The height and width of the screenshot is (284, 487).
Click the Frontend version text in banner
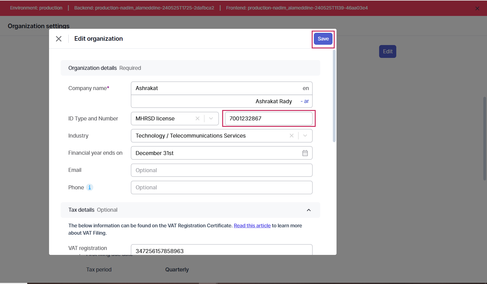(x=297, y=8)
